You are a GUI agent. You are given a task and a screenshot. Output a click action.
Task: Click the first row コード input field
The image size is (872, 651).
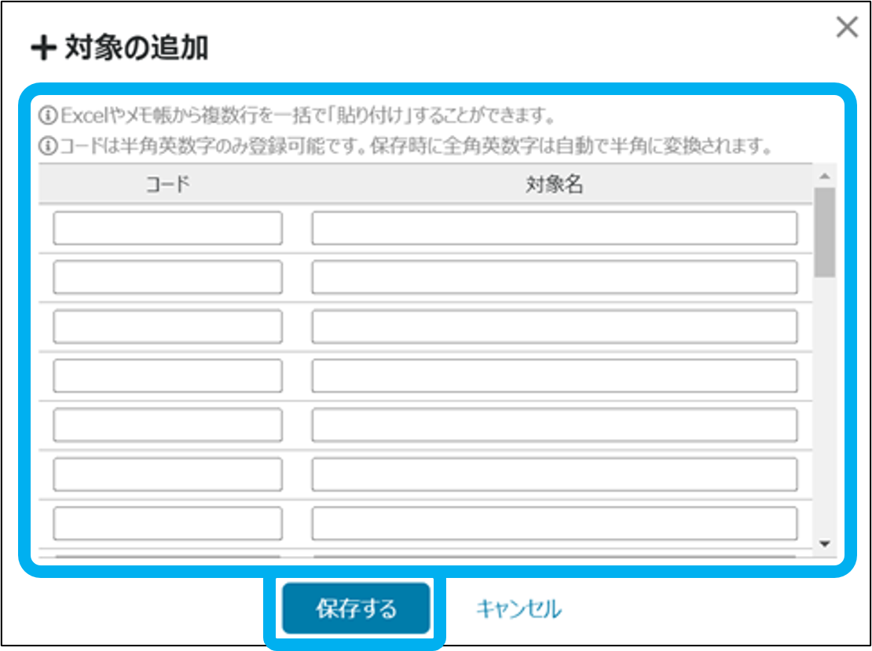pyautogui.click(x=167, y=229)
